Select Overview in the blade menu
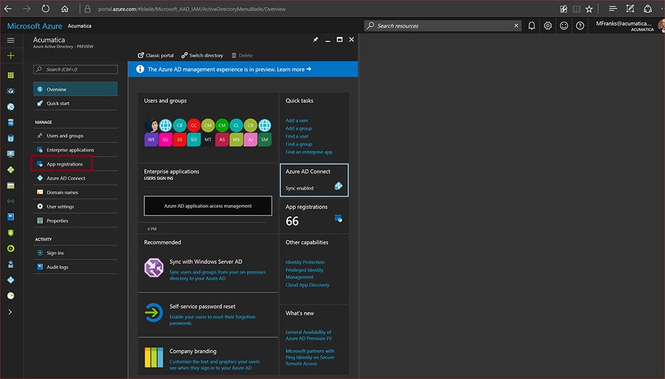This screenshot has height=379, width=665. [75, 89]
